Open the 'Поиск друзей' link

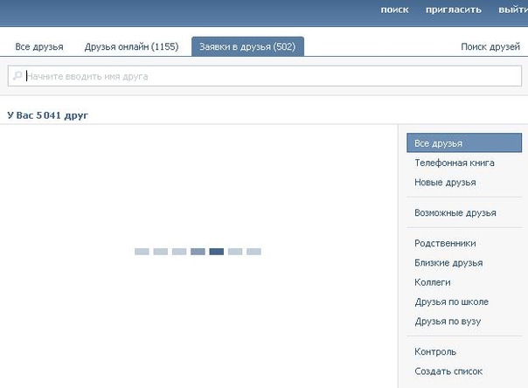490,46
